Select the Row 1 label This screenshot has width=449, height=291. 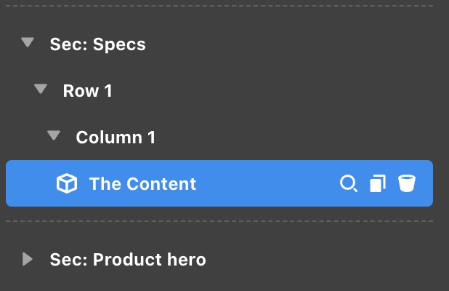click(87, 91)
